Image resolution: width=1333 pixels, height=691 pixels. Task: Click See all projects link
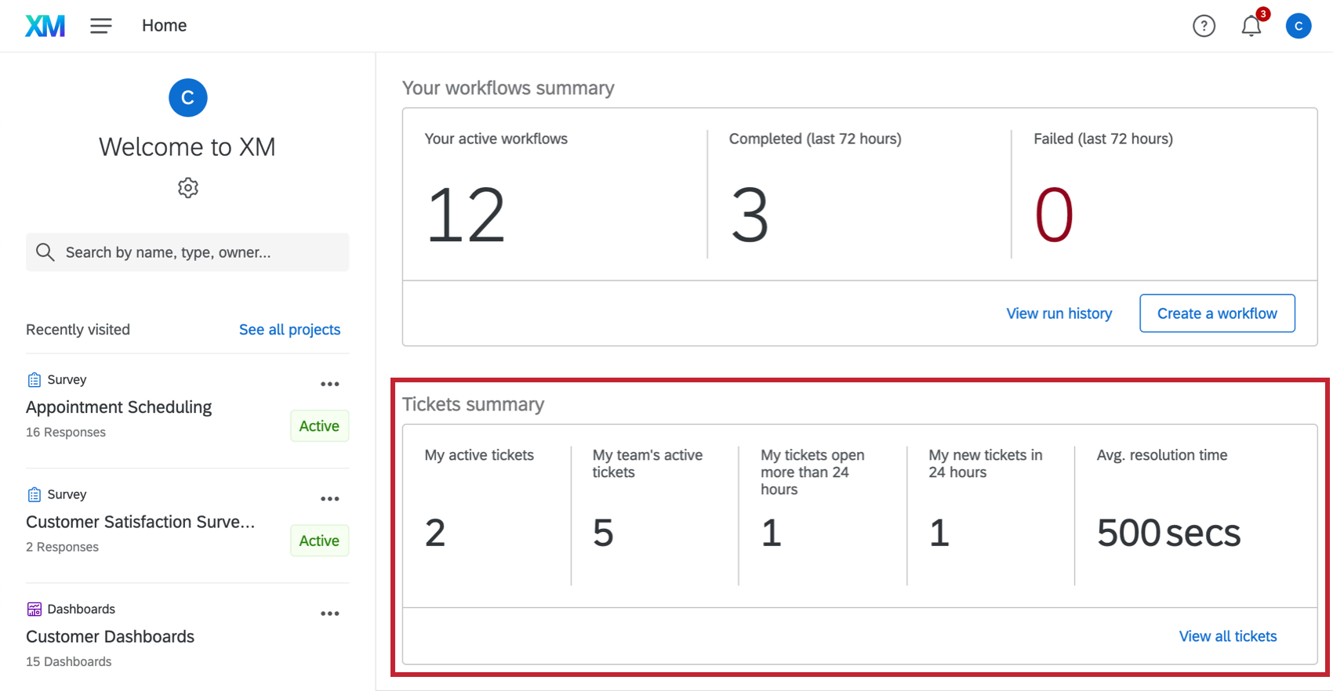(289, 330)
